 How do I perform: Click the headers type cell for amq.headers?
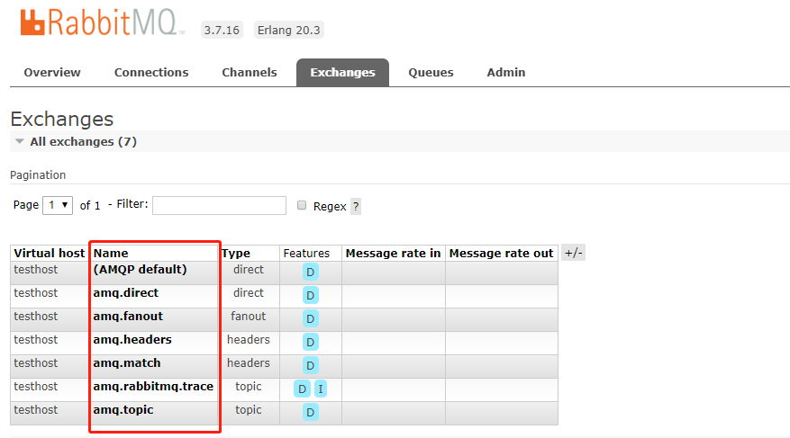[x=249, y=339]
